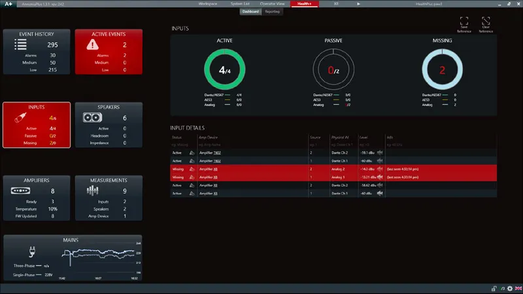Click the speaker icon in Missing Analog 2 row
The image size is (523, 294).
pyautogui.click(x=192, y=169)
